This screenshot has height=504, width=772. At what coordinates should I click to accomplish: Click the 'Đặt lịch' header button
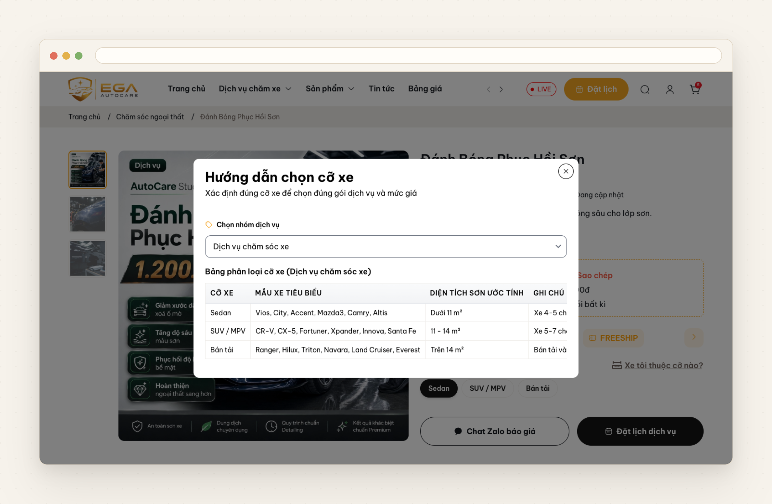596,89
